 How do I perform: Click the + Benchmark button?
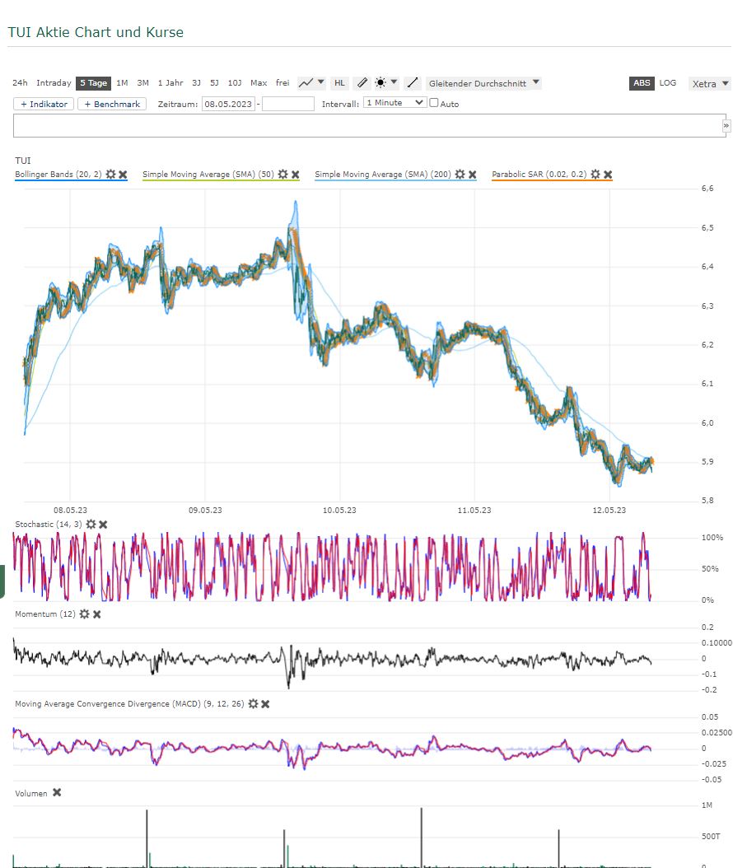click(x=112, y=104)
